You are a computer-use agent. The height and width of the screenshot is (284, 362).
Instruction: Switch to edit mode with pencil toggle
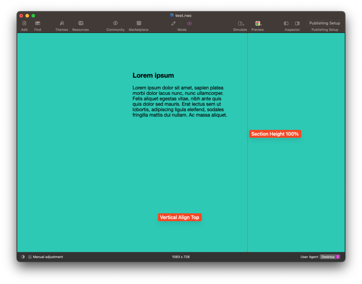pyautogui.click(x=173, y=23)
